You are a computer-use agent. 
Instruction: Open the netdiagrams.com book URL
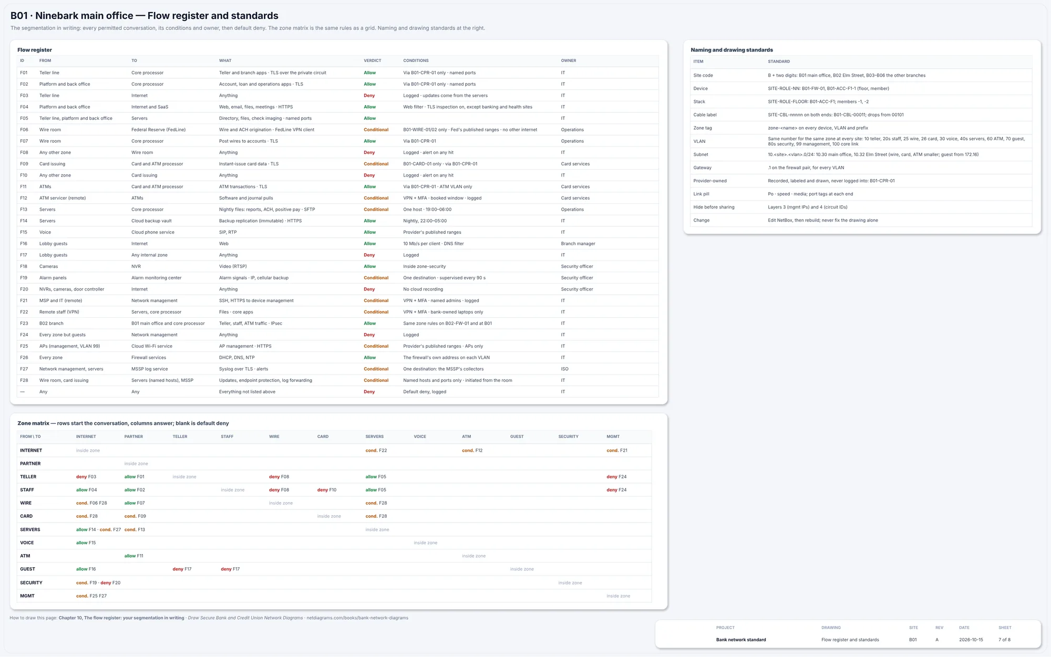[357, 618]
